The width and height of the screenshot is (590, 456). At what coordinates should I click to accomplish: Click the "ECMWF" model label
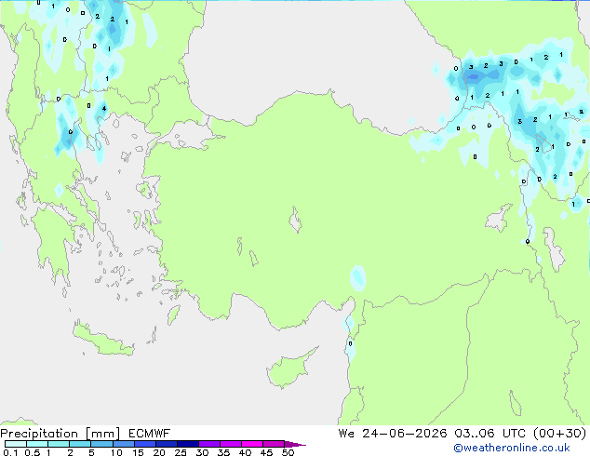(150, 434)
